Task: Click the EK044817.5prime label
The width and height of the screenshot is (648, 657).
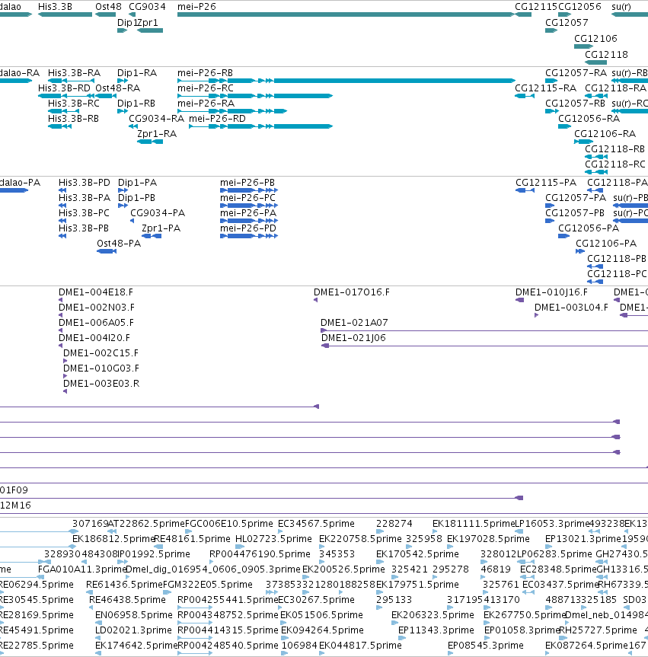Action: pyautogui.click(x=360, y=646)
